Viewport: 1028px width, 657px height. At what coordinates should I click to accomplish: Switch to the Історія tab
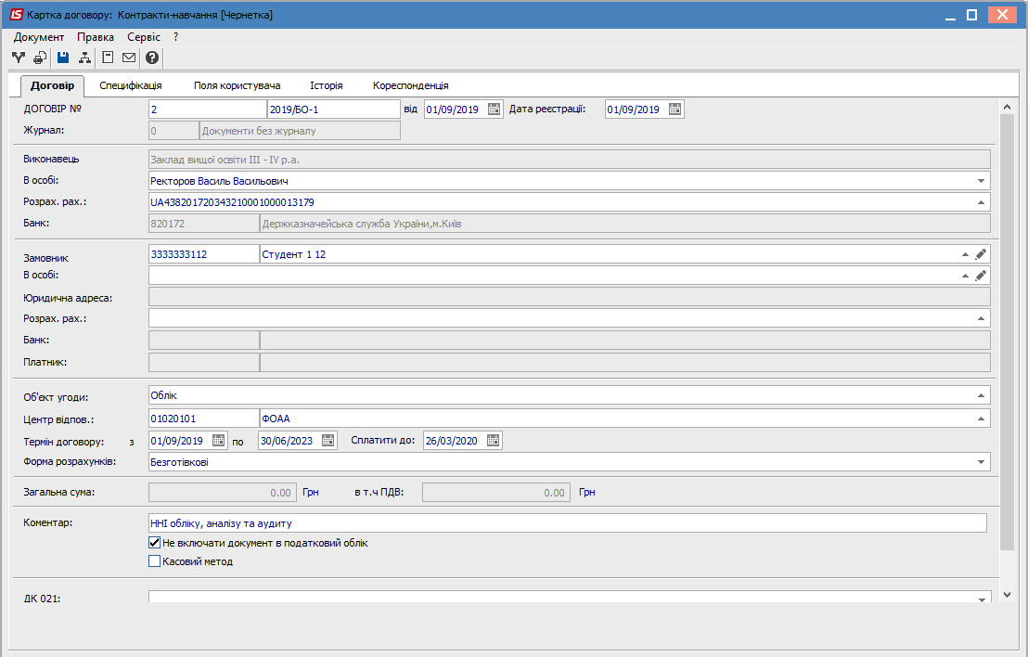point(327,85)
